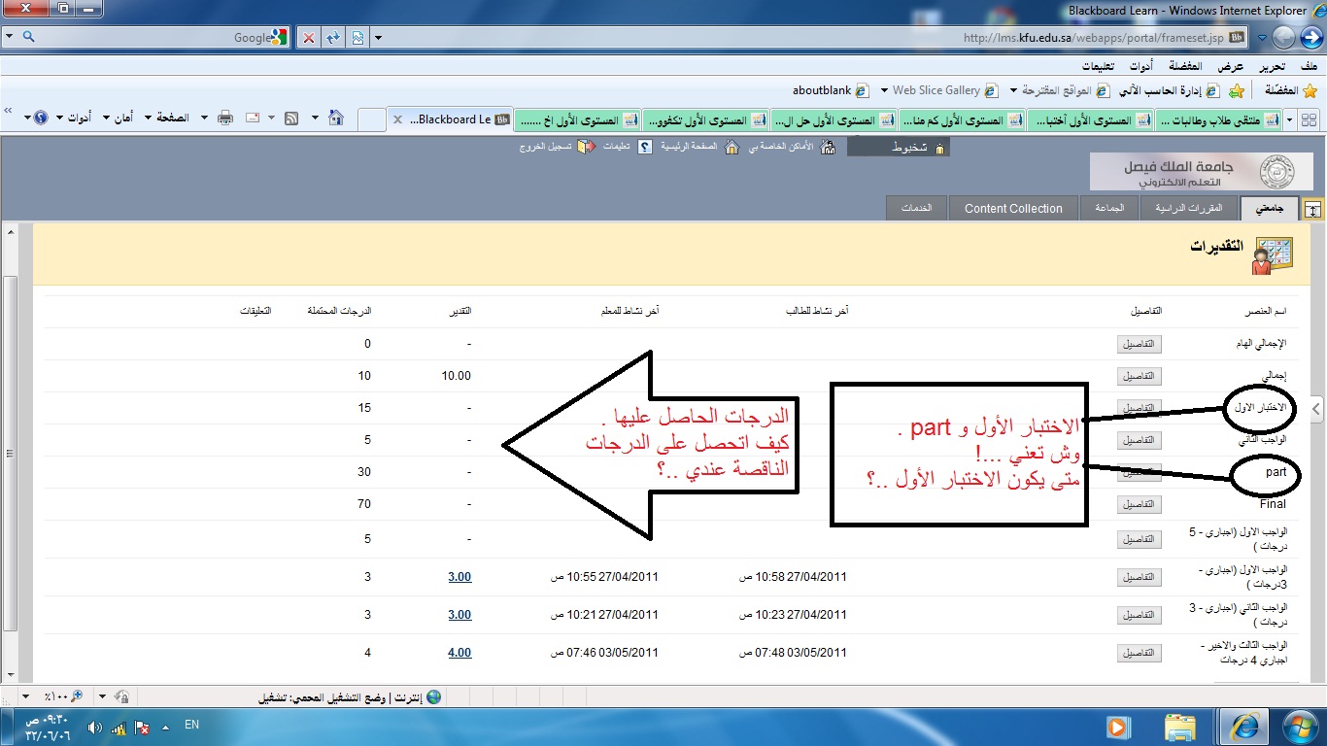This screenshot has width=1327, height=746.
Task: Click the RSS feeds icon
Action: pyautogui.click(x=290, y=118)
